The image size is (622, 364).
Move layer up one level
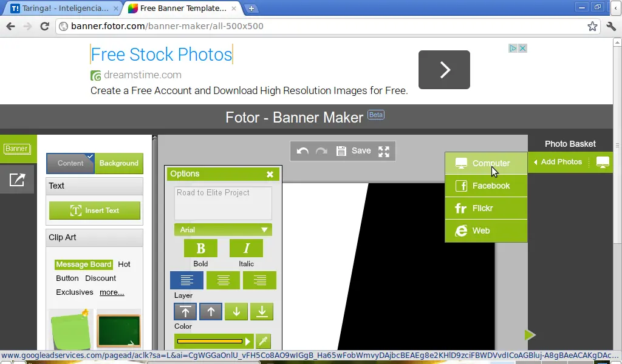point(211,312)
